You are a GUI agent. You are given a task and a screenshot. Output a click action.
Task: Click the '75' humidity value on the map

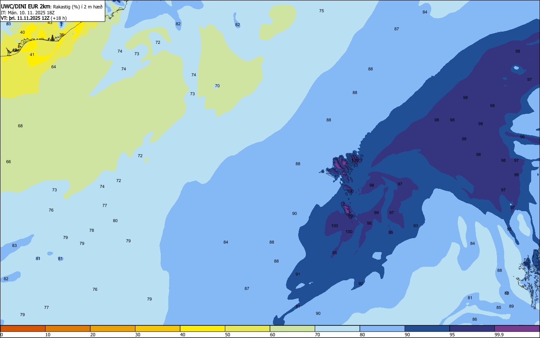[x=321, y=11]
